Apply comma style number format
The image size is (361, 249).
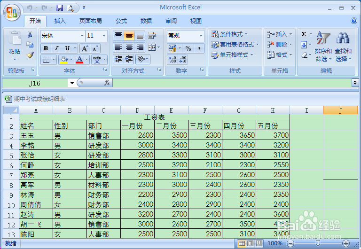tap(199, 48)
